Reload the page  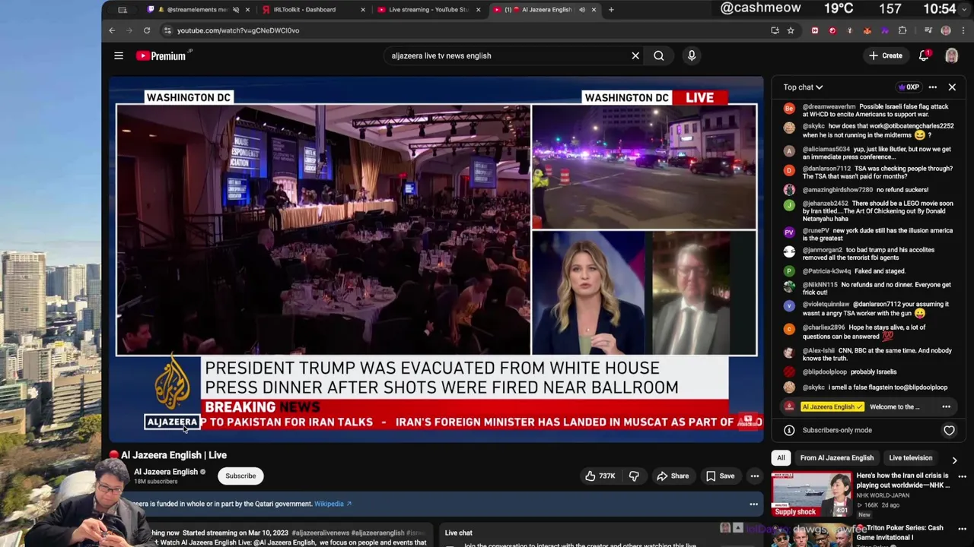(x=147, y=30)
